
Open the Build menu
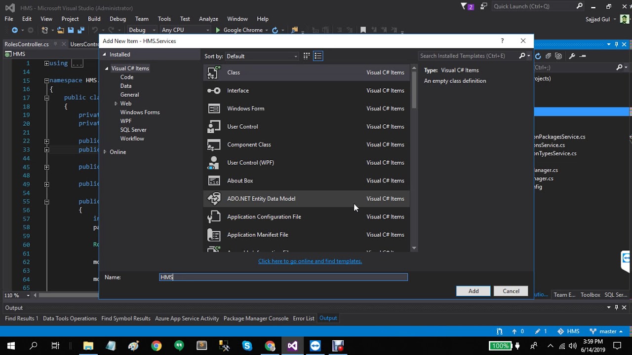(x=94, y=19)
